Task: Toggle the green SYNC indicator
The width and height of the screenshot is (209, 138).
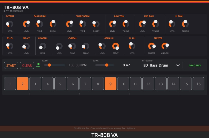Action: (x=38, y=65)
